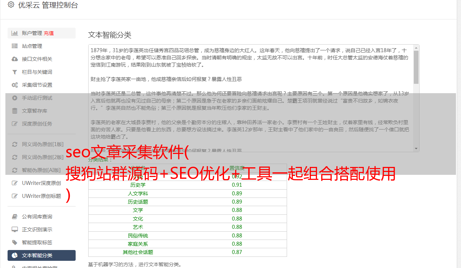
Task: Click the database icon for 文章暂存库
Action: click(x=15, y=111)
